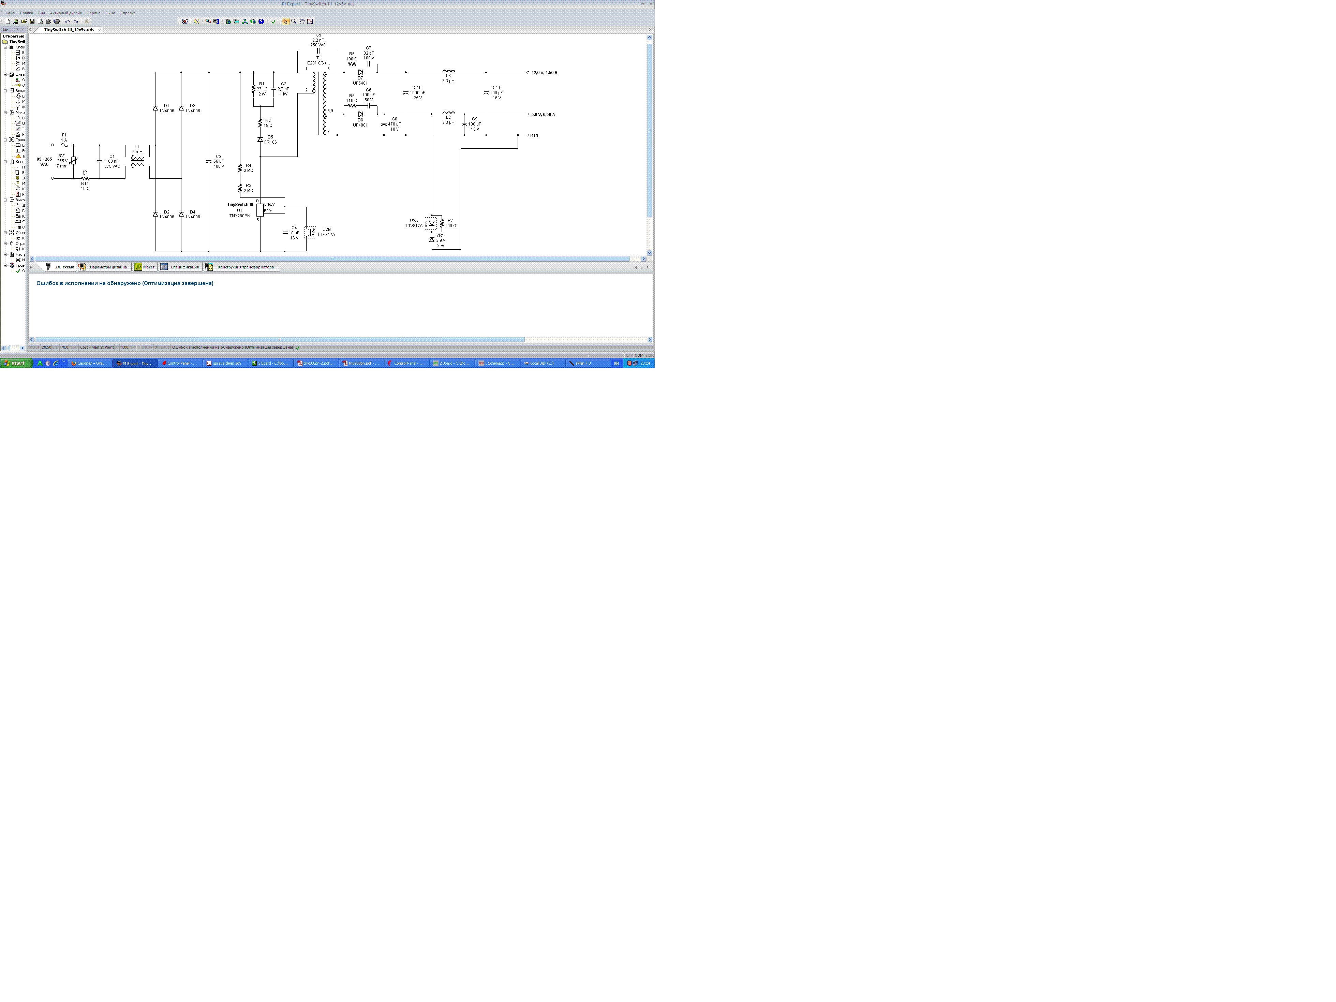Screen dimensions: 1336x1002
Task: Select the Pan hand tool
Action: pos(302,21)
